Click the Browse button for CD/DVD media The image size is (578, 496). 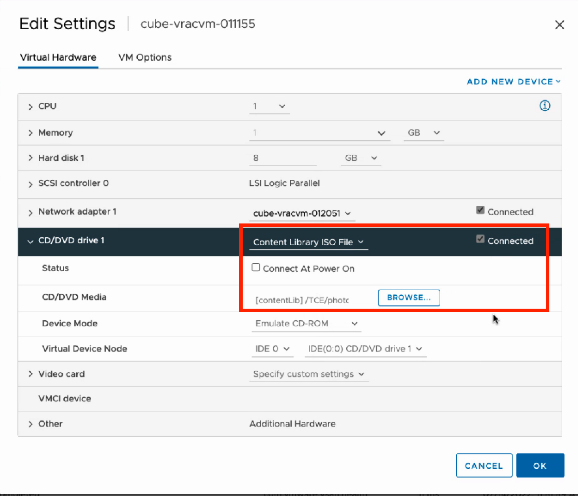tap(409, 297)
